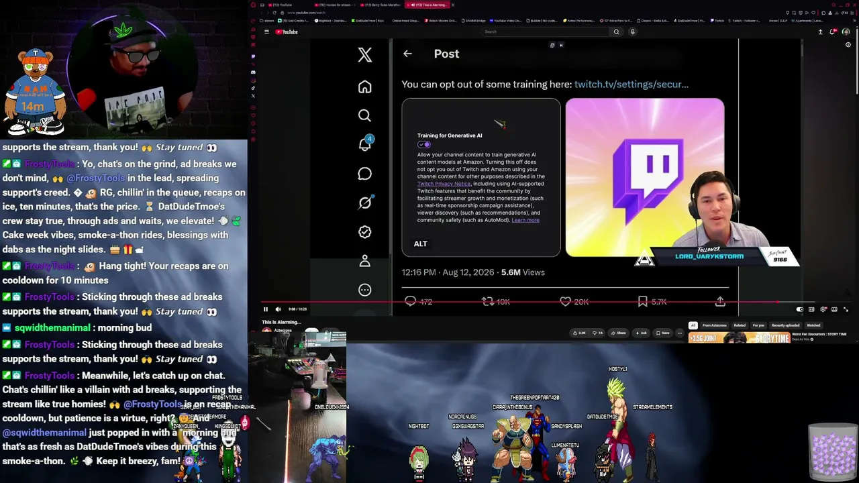This screenshot has height=483, width=859.
Task: Open YouTube notifications bell
Action: pyautogui.click(x=833, y=32)
